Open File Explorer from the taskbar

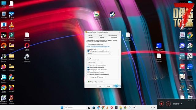tap(121, 108)
